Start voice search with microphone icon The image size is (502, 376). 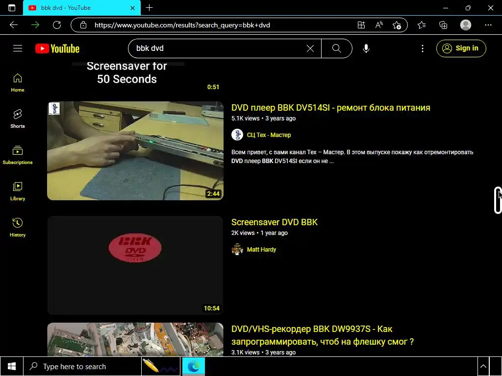pos(366,48)
